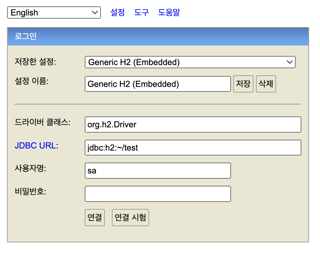320x254 pixels.
Task: Open the 도움말 link
Action: [x=169, y=12]
